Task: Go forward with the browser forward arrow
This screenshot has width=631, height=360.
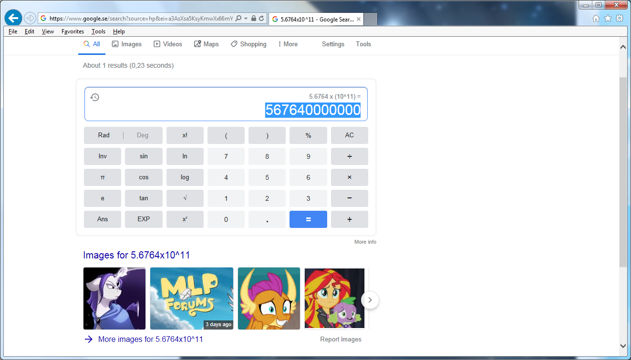Action: 30,18
